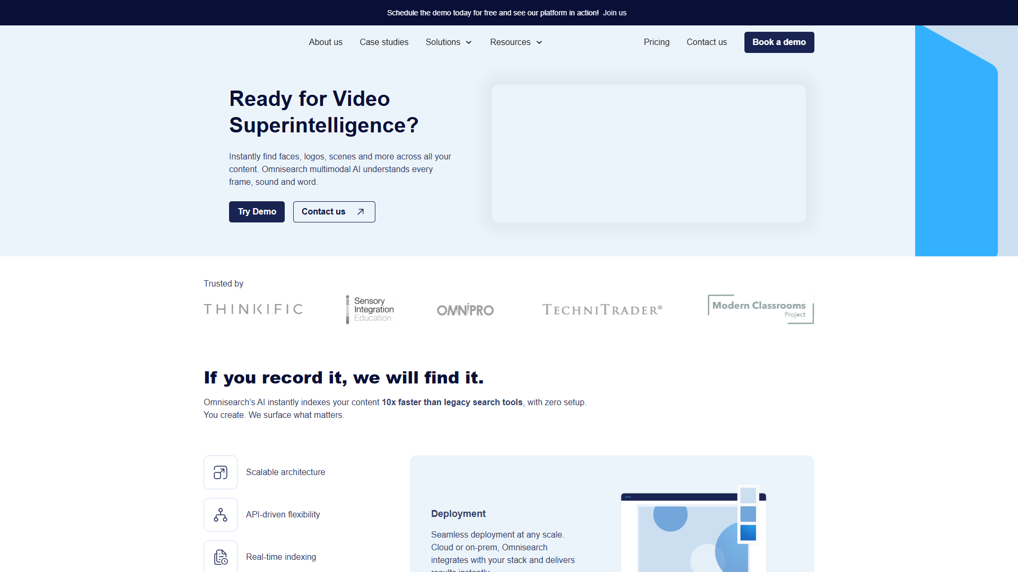Open the TechniTrader logo
This screenshot has width=1018, height=572.
click(x=602, y=310)
